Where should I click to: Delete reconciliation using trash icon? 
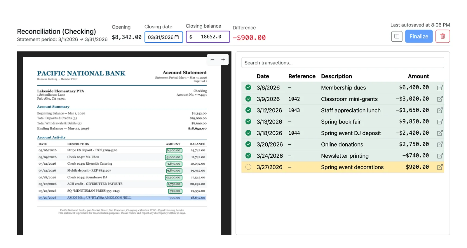point(442,36)
